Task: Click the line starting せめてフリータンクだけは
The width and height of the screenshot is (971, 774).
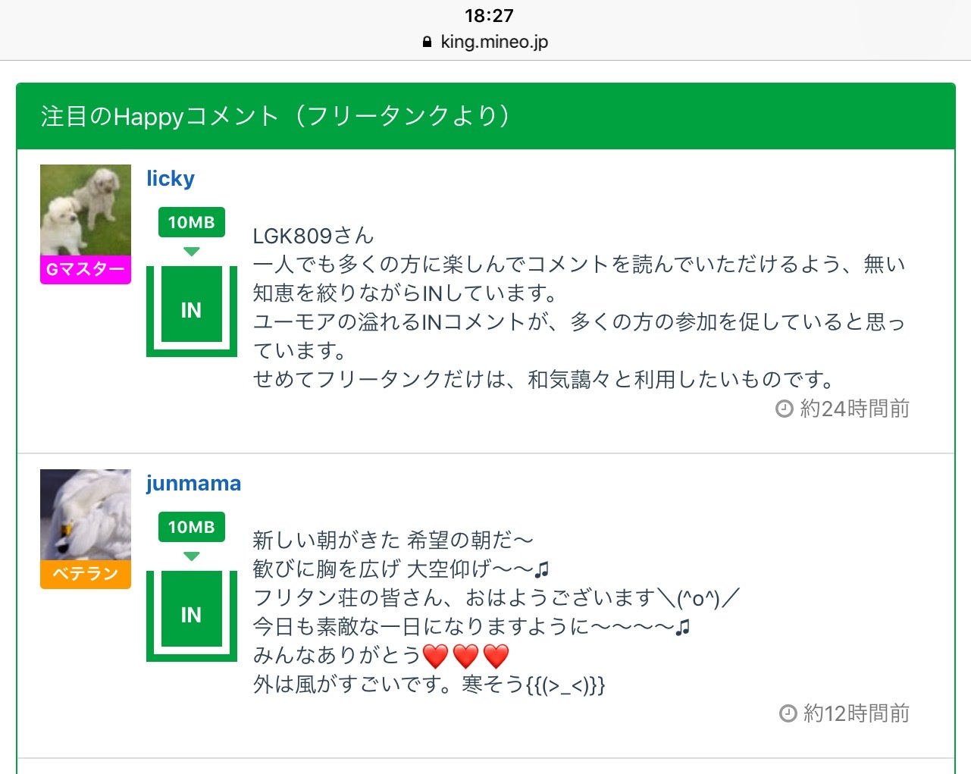Action: [x=544, y=379]
